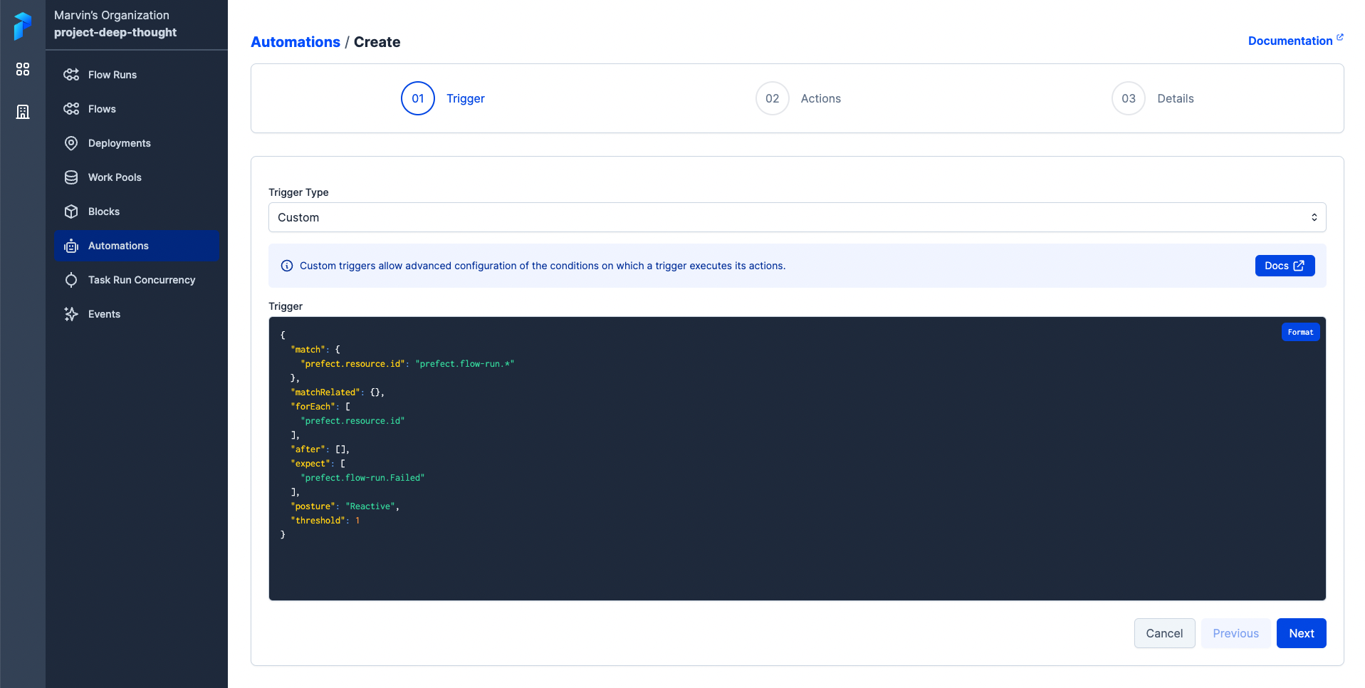Click the "posture" key in JSON

coord(313,506)
